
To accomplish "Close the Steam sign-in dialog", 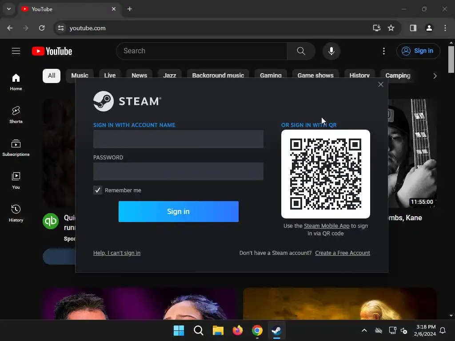I will coord(381,84).
